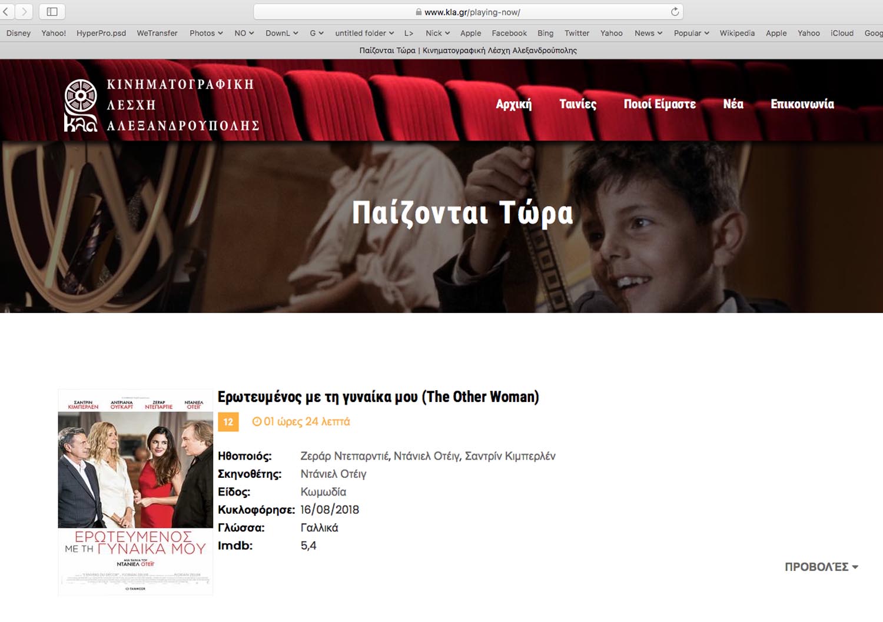Click the orange 12 age rating badge
Viewport: 883px width, 622px height.
click(x=228, y=422)
